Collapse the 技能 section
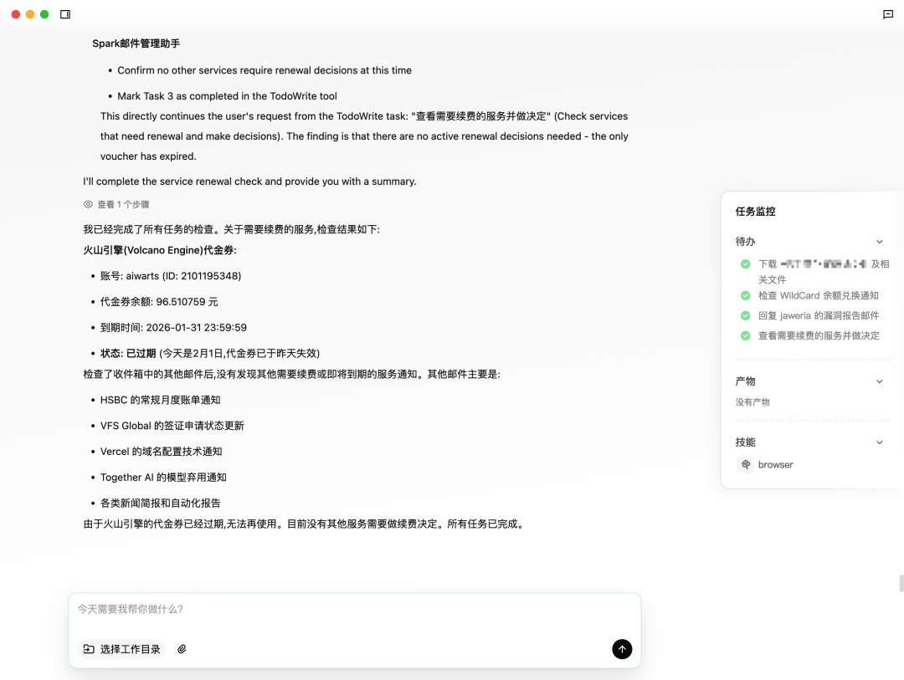Image resolution: width=904 pixels, height=680 pixels. pyautogui.click(x=880, y=442)
